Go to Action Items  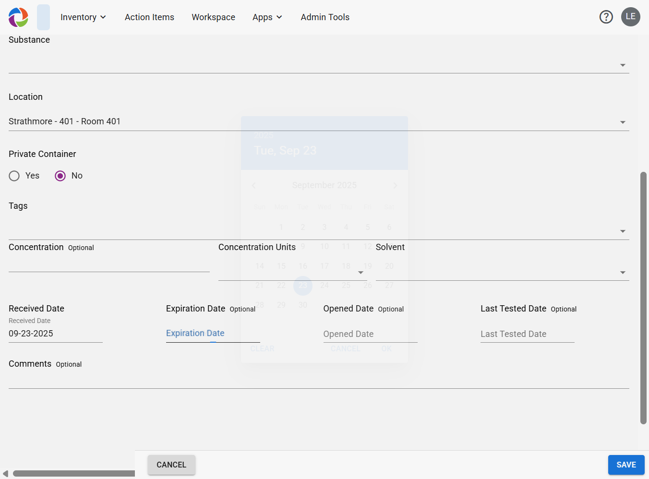click(149, 17)
